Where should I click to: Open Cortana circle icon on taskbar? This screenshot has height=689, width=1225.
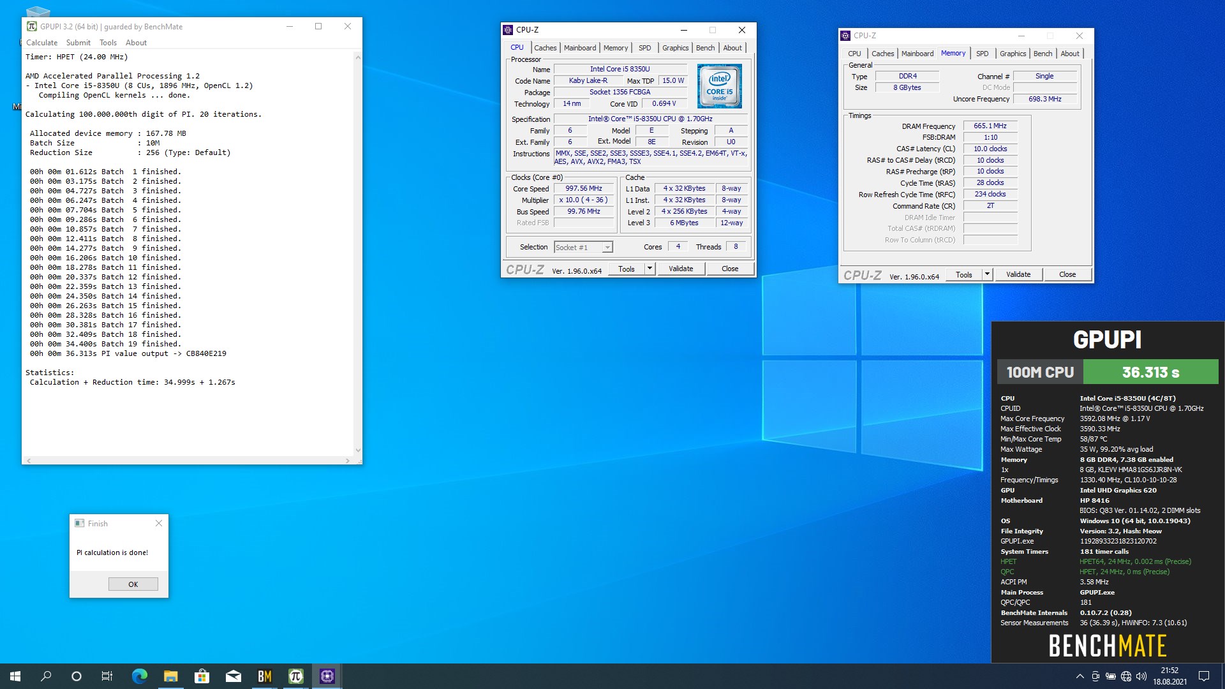[77, 676]
